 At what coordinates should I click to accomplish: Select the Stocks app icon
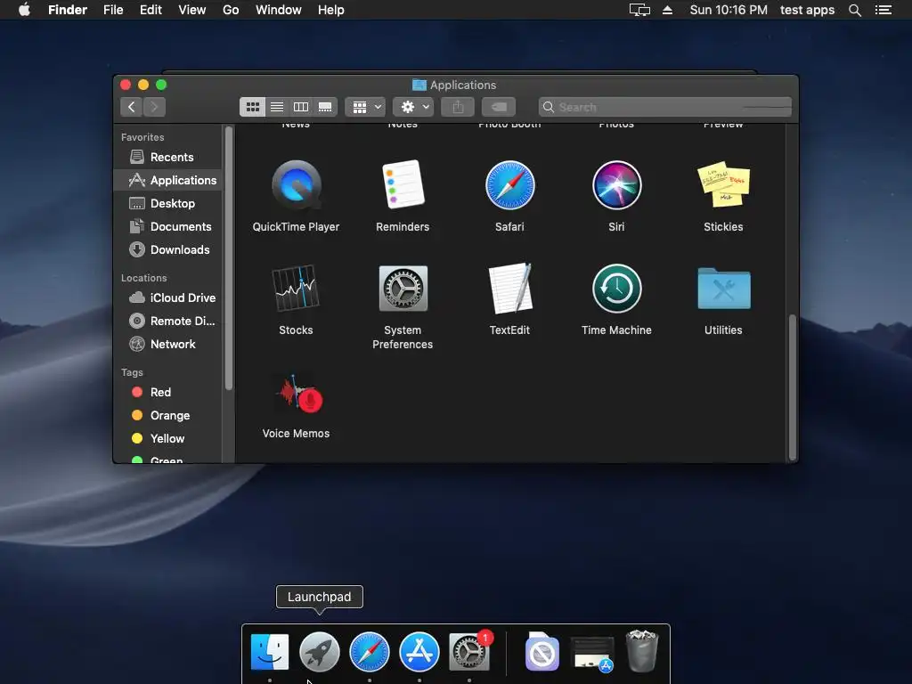pos(296,288)
